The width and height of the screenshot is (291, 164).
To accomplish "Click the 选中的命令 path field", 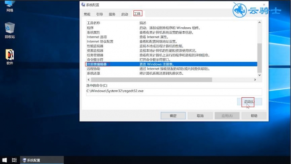I will click(x=174, y=92).
